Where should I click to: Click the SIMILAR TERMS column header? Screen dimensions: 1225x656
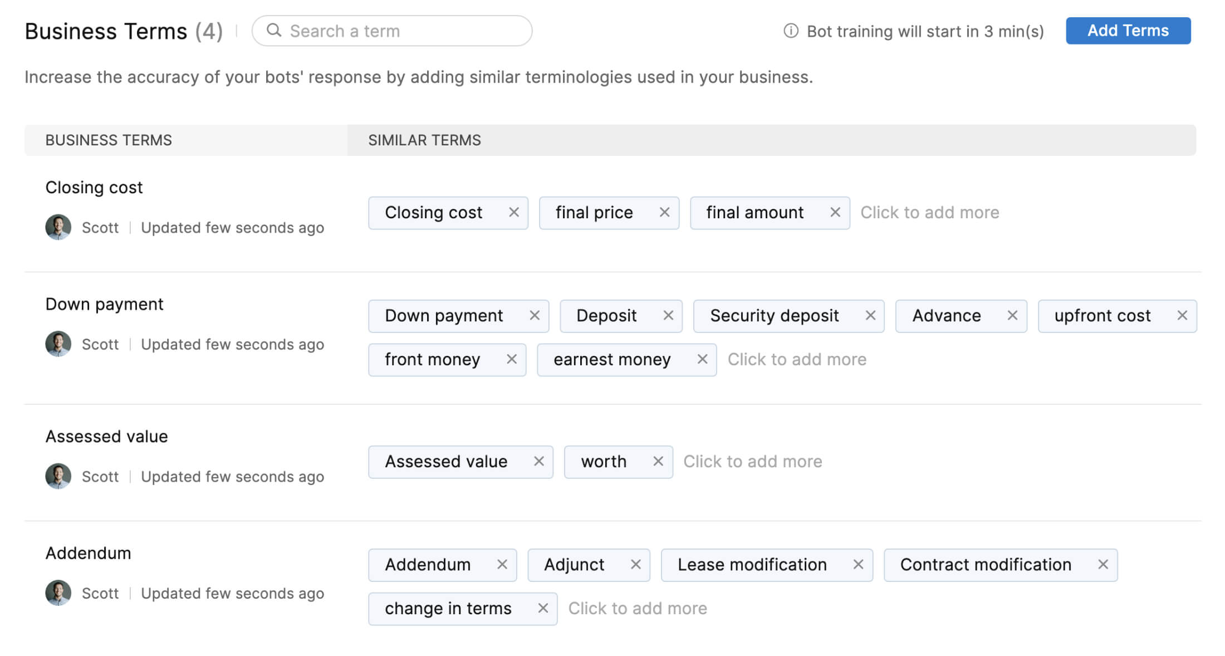tap(424, 140)
